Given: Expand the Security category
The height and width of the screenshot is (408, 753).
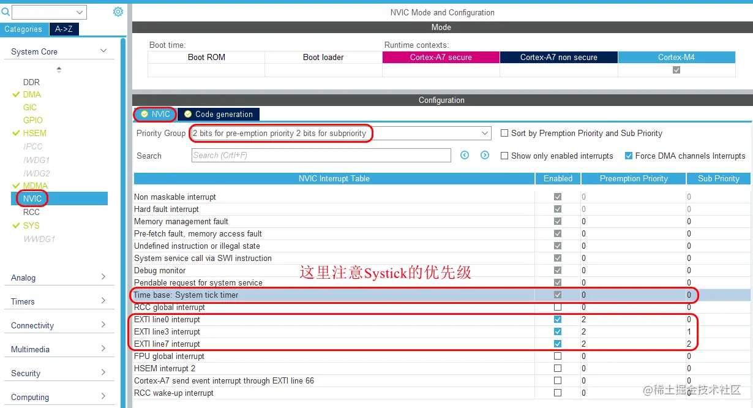Looking at the screenshot, I should click(x=103, y=372).
